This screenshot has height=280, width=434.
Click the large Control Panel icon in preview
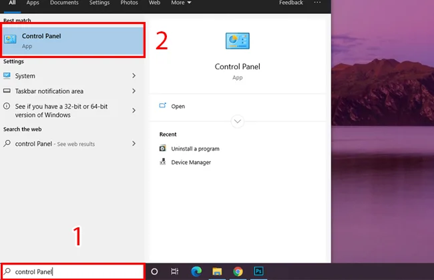pyautogui.click(x=238, y=41)
